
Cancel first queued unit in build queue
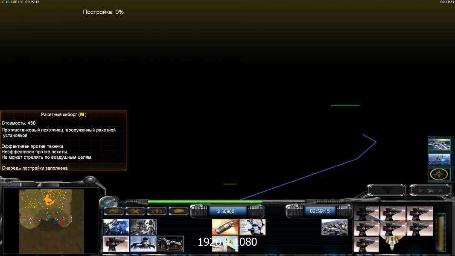click(366, 213)
